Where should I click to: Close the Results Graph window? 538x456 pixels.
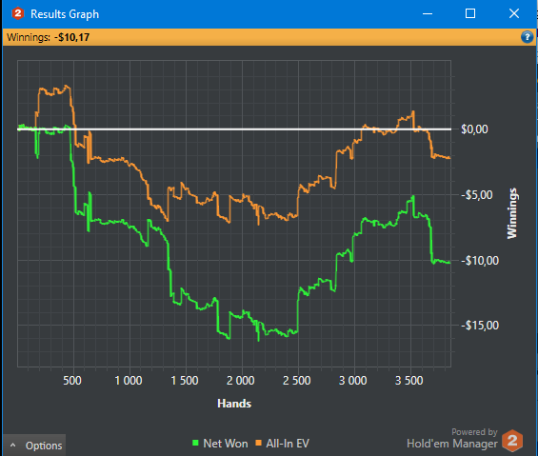click(x=513, y=13)
